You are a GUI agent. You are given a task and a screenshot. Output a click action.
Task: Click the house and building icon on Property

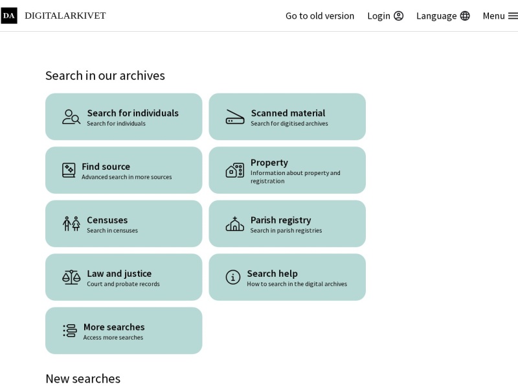(x=235, y=171)
